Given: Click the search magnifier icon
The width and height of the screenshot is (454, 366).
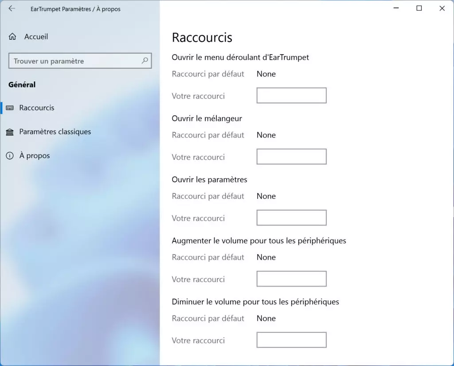Looking at the screenshot, I should pyautogui.click(x=145, y=61).
